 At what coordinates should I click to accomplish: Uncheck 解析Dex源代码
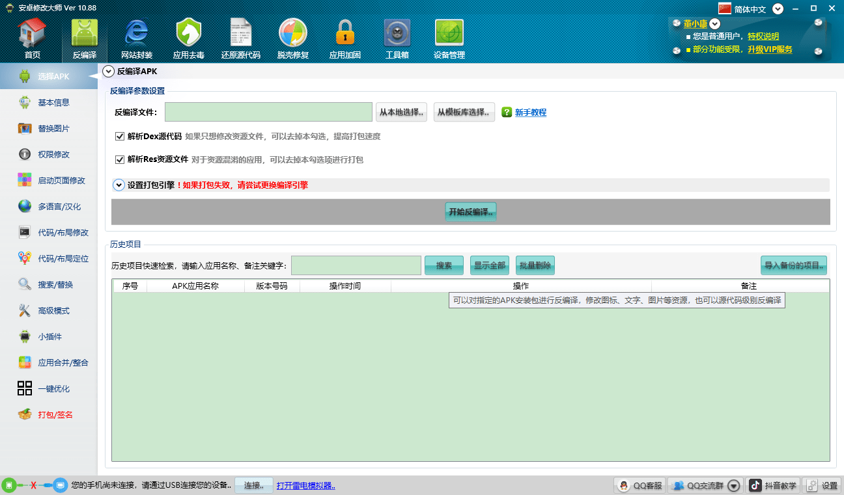click(x=120, y=136)
